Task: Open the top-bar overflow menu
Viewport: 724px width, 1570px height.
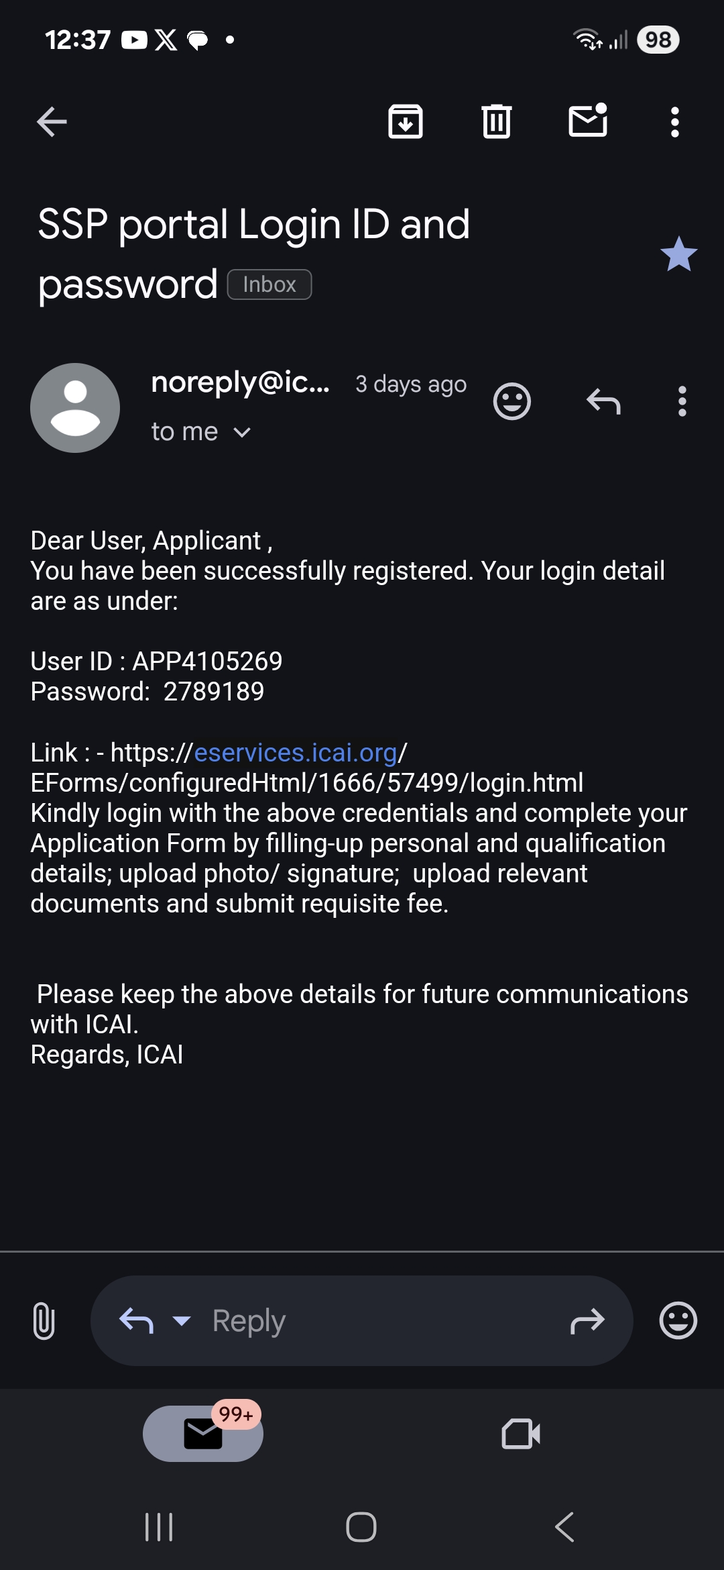Action: (675, 122)
